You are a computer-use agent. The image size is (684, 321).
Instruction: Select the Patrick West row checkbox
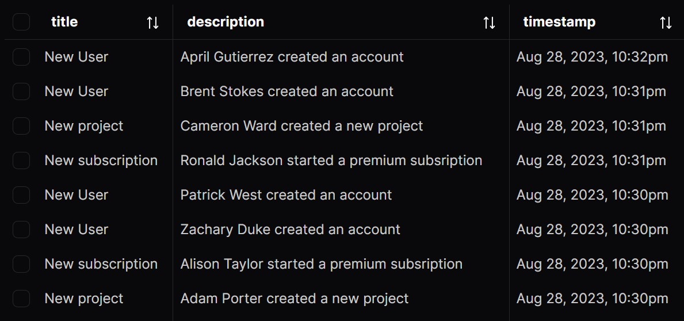click(x=21, y=195)
